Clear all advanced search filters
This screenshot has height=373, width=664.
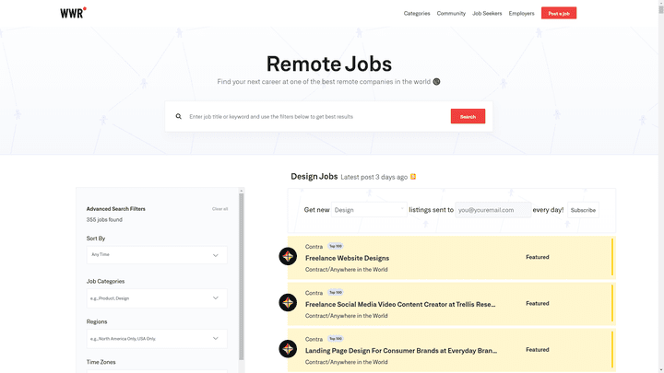pyautogui.click(x=219, y=209)
